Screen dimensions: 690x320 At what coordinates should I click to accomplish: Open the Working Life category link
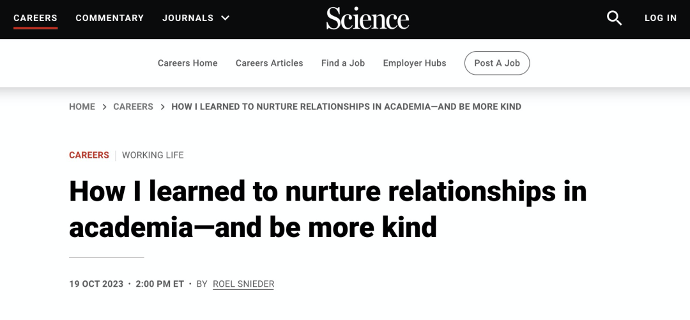(x=153, y=155)
